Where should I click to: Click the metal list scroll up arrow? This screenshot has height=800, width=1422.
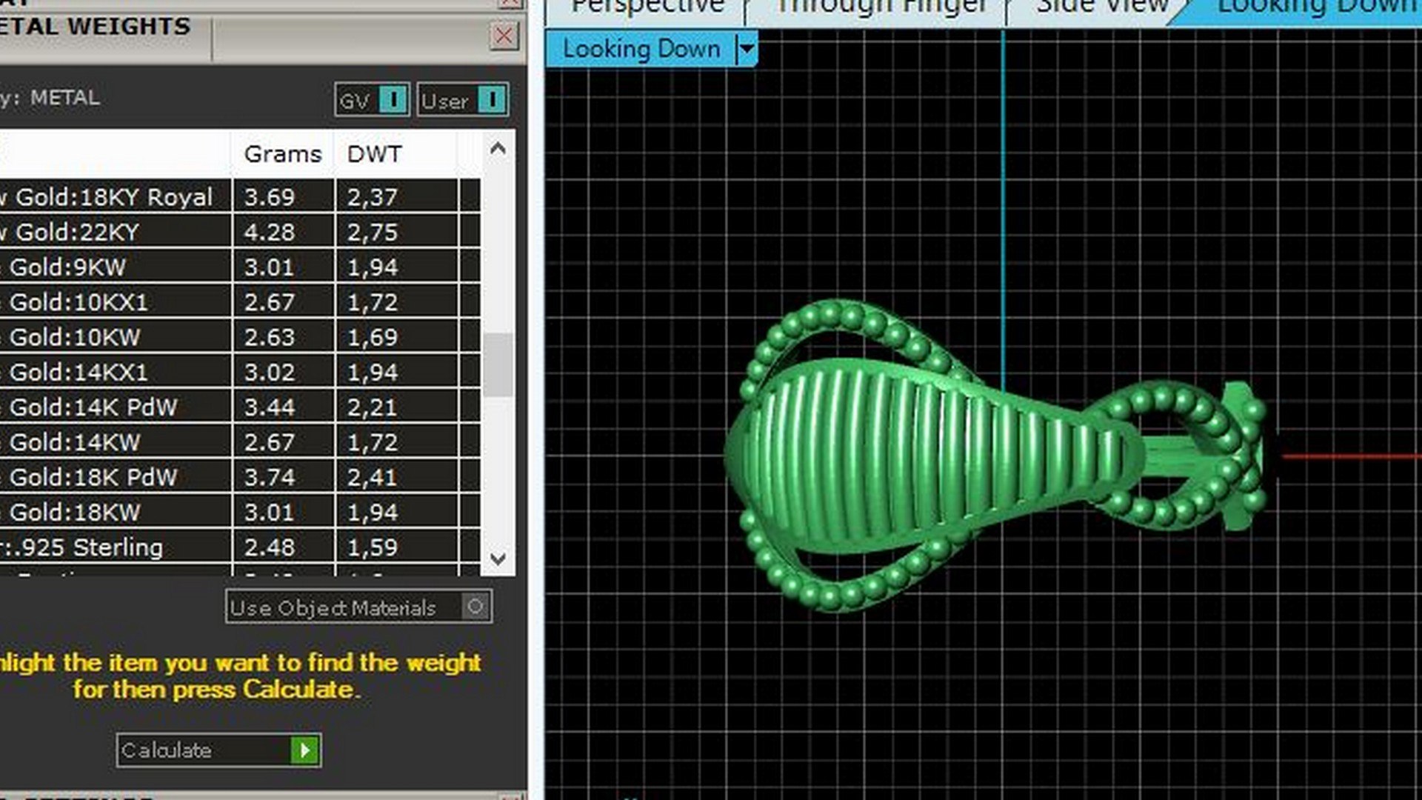[498, 149]
